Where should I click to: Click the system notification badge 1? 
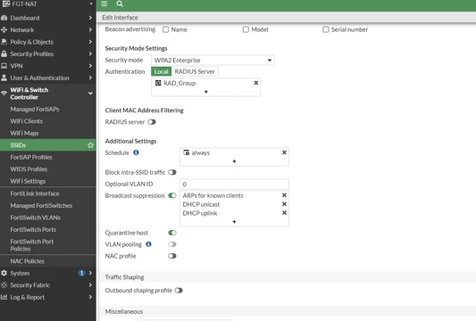[81, 273]
